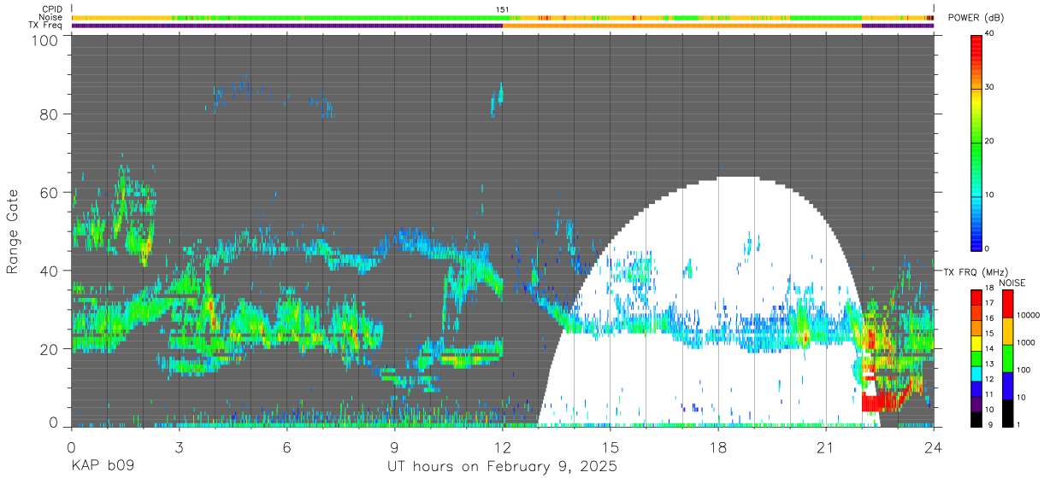
Task: Click the "POWER (dB)" legend title
Action: (x=977, y=18)
